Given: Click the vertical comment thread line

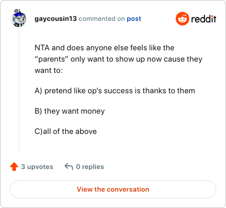Looking at the screenshot, I should (x=19, y=90).
